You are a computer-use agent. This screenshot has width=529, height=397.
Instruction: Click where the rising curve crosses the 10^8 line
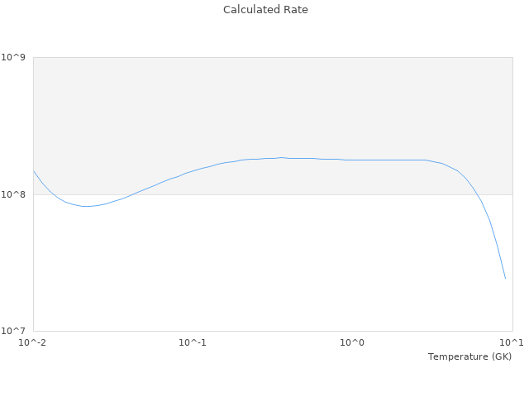(x=131, y=194)
